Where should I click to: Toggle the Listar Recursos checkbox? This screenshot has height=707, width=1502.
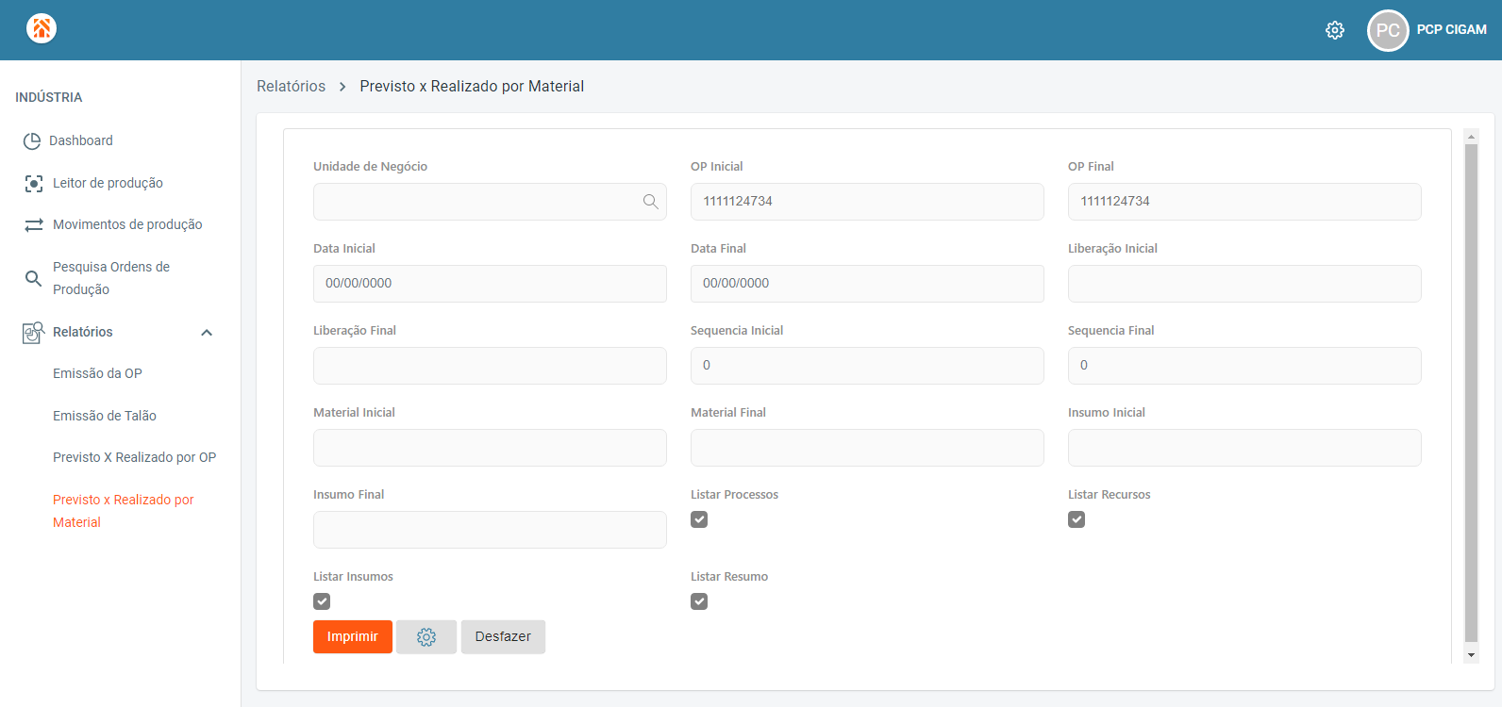pyautogui.click(x=1076, y=519)
